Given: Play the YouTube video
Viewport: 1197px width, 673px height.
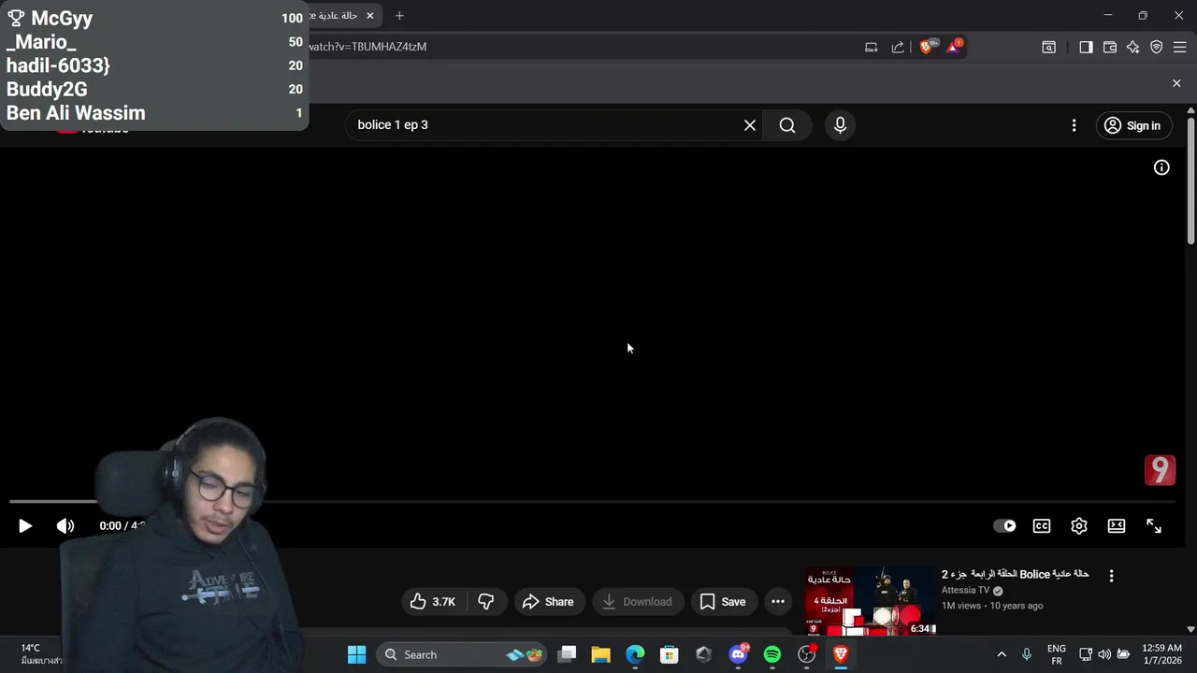Looking at the screenshot, I should (x=25, y=526).
